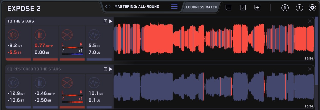Click the dynamic range icon for To The Stars
The image size is (320, 110).
(x=94, y=34)
